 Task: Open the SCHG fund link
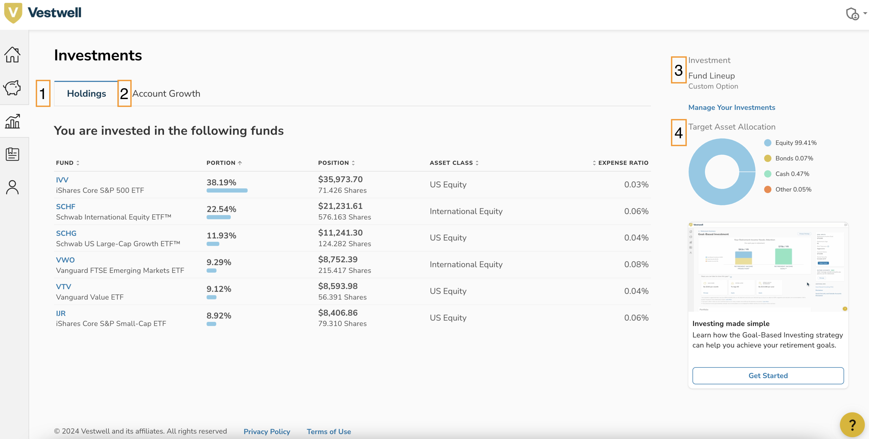point(66,233)
